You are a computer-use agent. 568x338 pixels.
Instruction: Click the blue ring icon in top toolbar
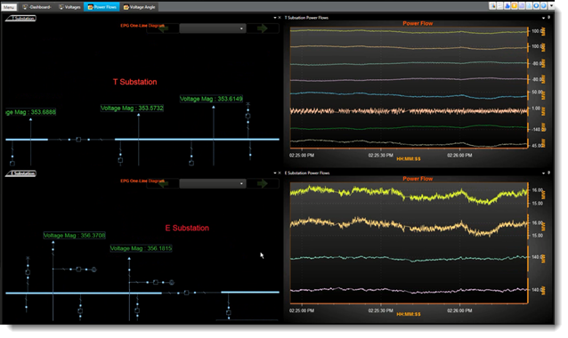pos(536,6)
